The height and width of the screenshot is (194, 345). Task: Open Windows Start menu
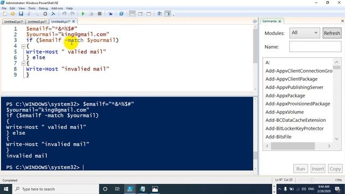pyautogui.click(x=6, y=189)
